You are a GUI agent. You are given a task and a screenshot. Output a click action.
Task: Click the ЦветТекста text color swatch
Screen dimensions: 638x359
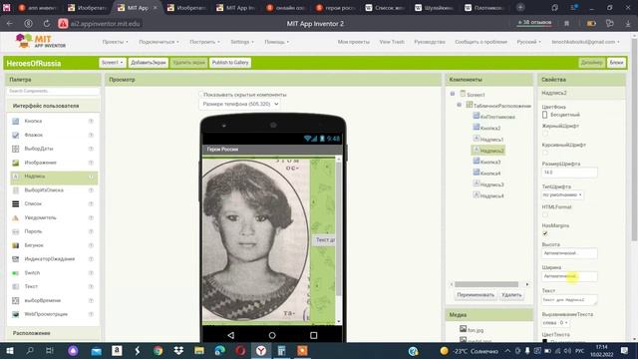pos(545,341)
